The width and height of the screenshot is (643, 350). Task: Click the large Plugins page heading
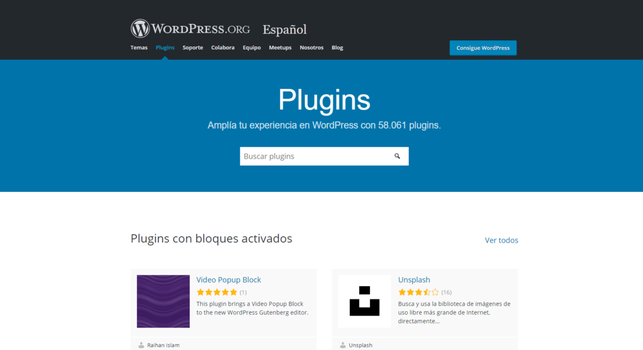point(324,100)
